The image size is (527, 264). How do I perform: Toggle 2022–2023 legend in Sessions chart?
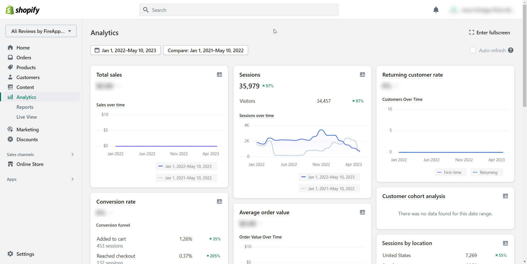(x=329, y=177)
